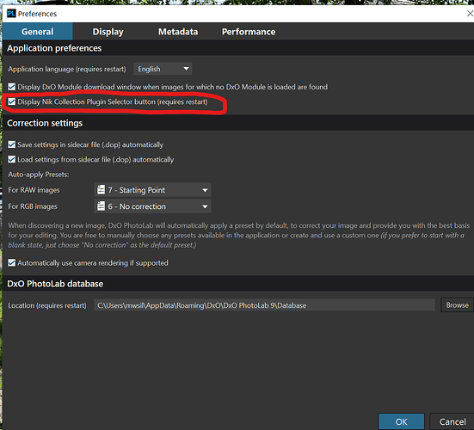
Task: Switch to the Display tab
Action: (x=108, y=32)
